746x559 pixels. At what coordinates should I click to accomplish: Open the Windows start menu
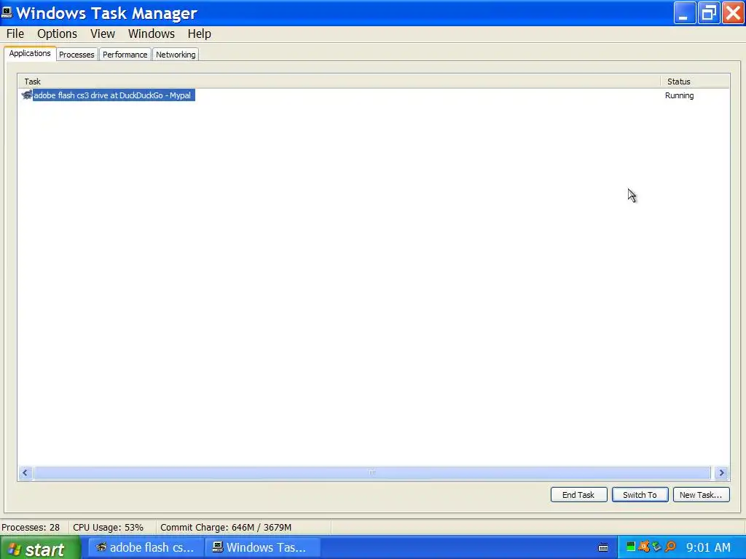tap(41, 548)
